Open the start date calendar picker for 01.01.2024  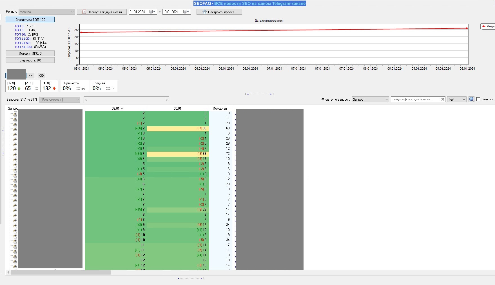click(153, 12)
